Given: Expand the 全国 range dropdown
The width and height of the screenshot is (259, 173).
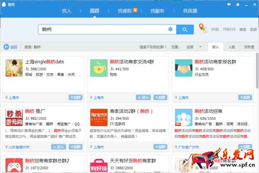Looking at the screenshot, I should tap(200, 47).
